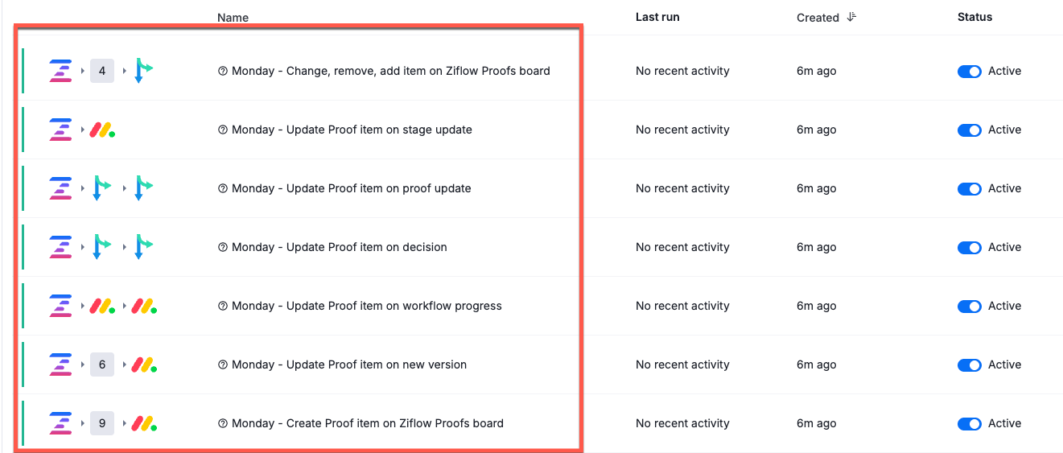Viewport: 1063px width, 453px height.
Task: Click 'No recent activity' in workflow progress row
Action: pos(682,306)
